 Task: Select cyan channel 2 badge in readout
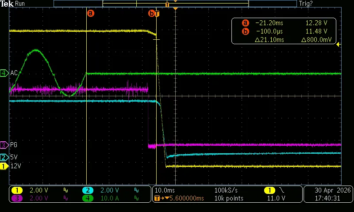[88, 190]
